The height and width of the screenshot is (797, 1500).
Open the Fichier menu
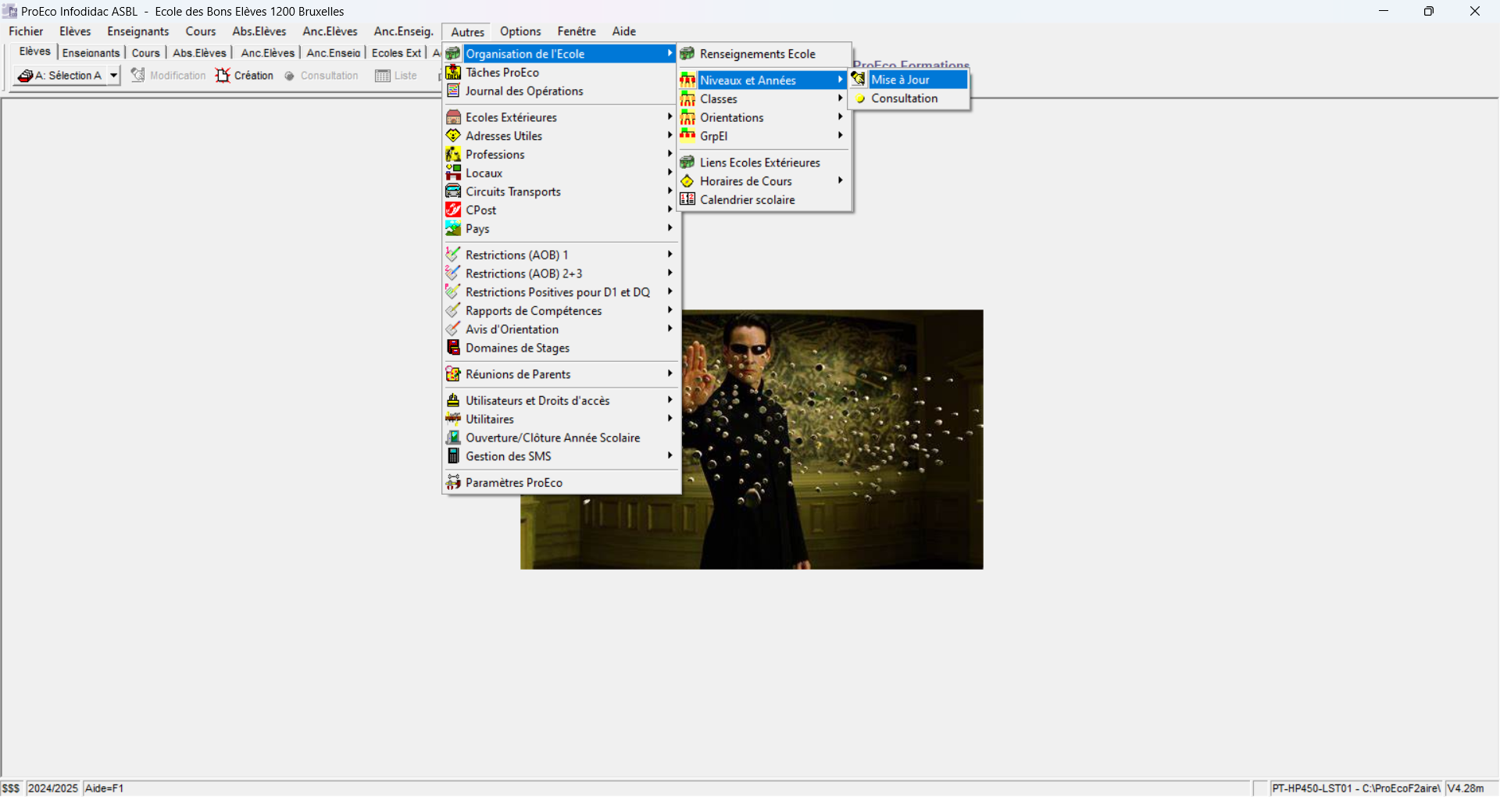(x=26, y=31)
